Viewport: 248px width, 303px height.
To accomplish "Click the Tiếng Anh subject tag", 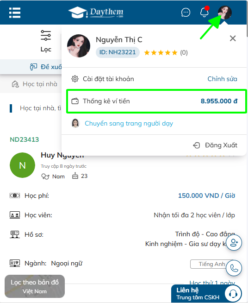I will pyautogui.click(x=212, y=264).
